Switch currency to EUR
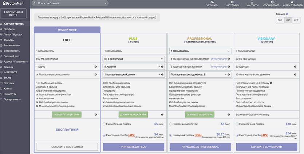This screenshot has height=154, width=304. tap(280, 20)
